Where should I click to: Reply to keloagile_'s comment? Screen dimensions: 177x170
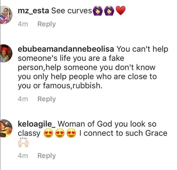pyautogui.click(x=47, y=156)
